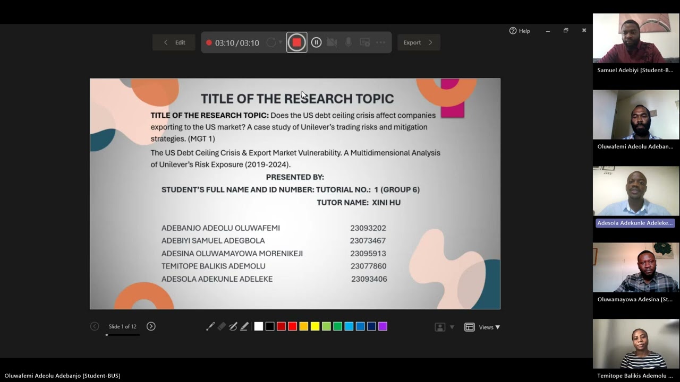This screenshot has height=382, width=680.
Task: Click the Views layout icon
Action: pyautogui.click(x=469, y=327)
